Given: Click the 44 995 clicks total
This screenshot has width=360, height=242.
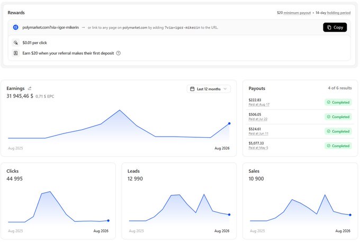Looking at the screenshot, I should click(x=14, y=178).
